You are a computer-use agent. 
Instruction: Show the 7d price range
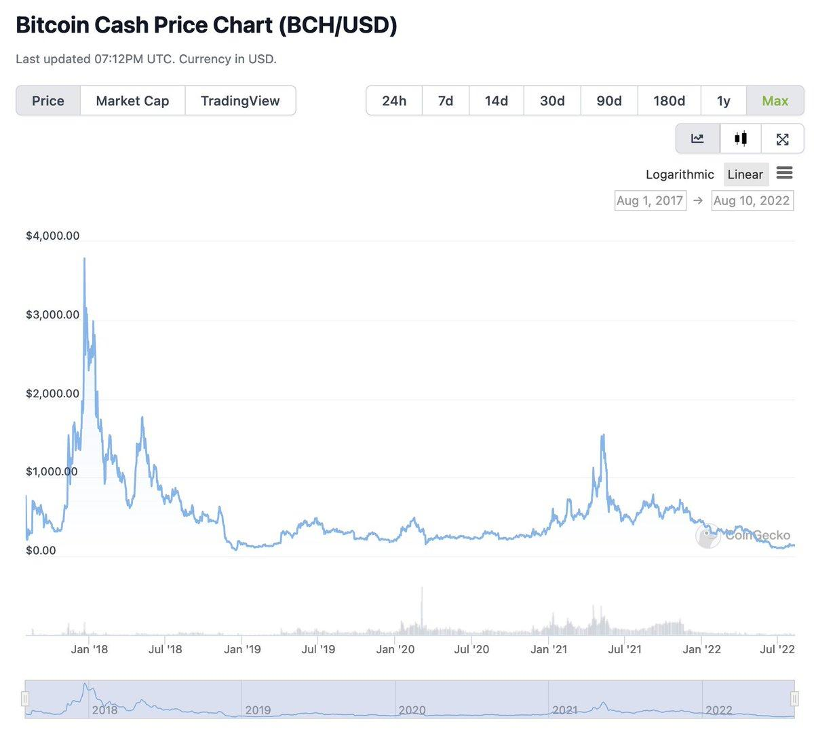(x=446, y=101)
